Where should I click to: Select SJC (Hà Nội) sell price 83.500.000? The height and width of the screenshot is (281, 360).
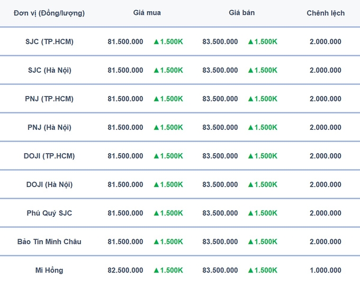pyautogui.click(x=220, y=70)
